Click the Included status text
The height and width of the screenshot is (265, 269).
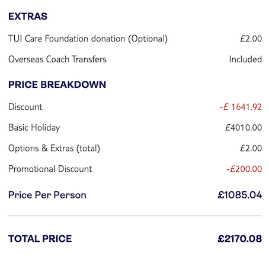coord(245,59)
